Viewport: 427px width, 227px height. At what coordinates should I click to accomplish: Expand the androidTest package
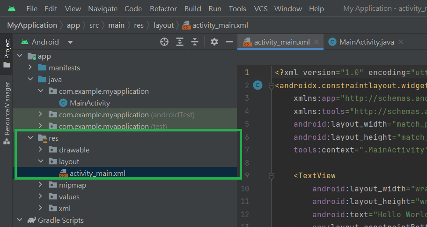41,114
